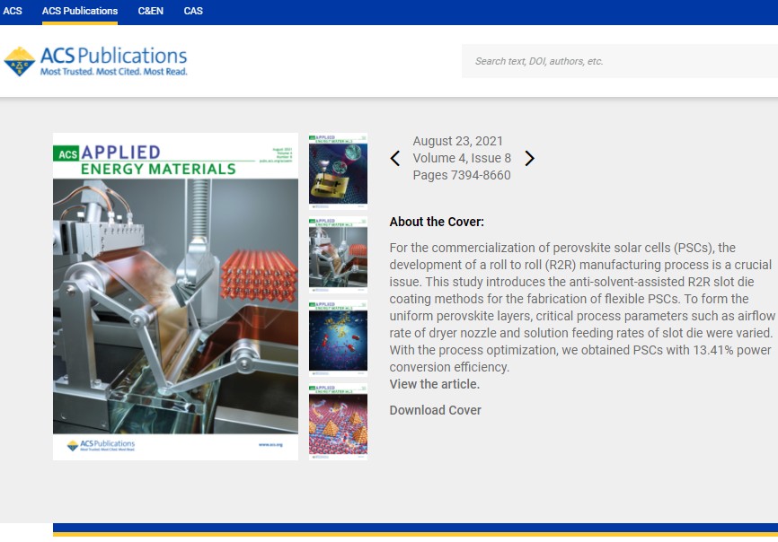Click the Download Cover link
778x542 pixels.
(435, 410)
